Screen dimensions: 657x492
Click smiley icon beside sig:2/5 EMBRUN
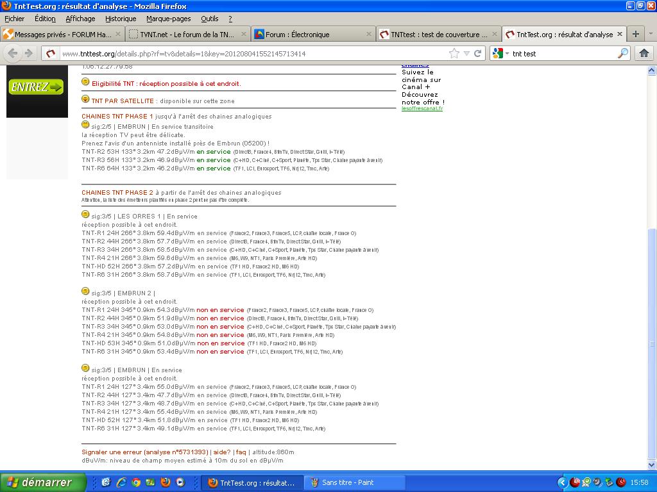tap(85, 125)
